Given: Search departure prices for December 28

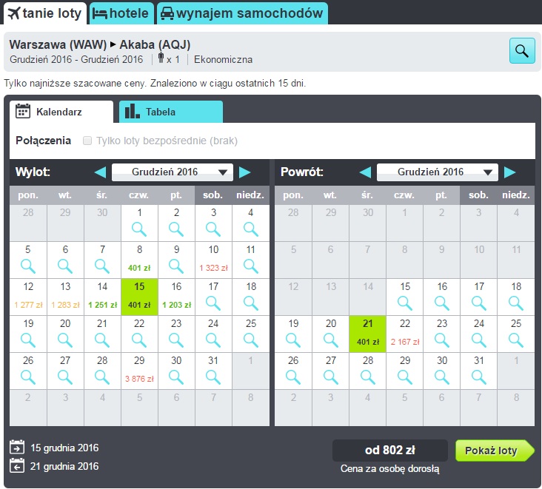Looking at the screenshot, I should (x=102, y=377).
